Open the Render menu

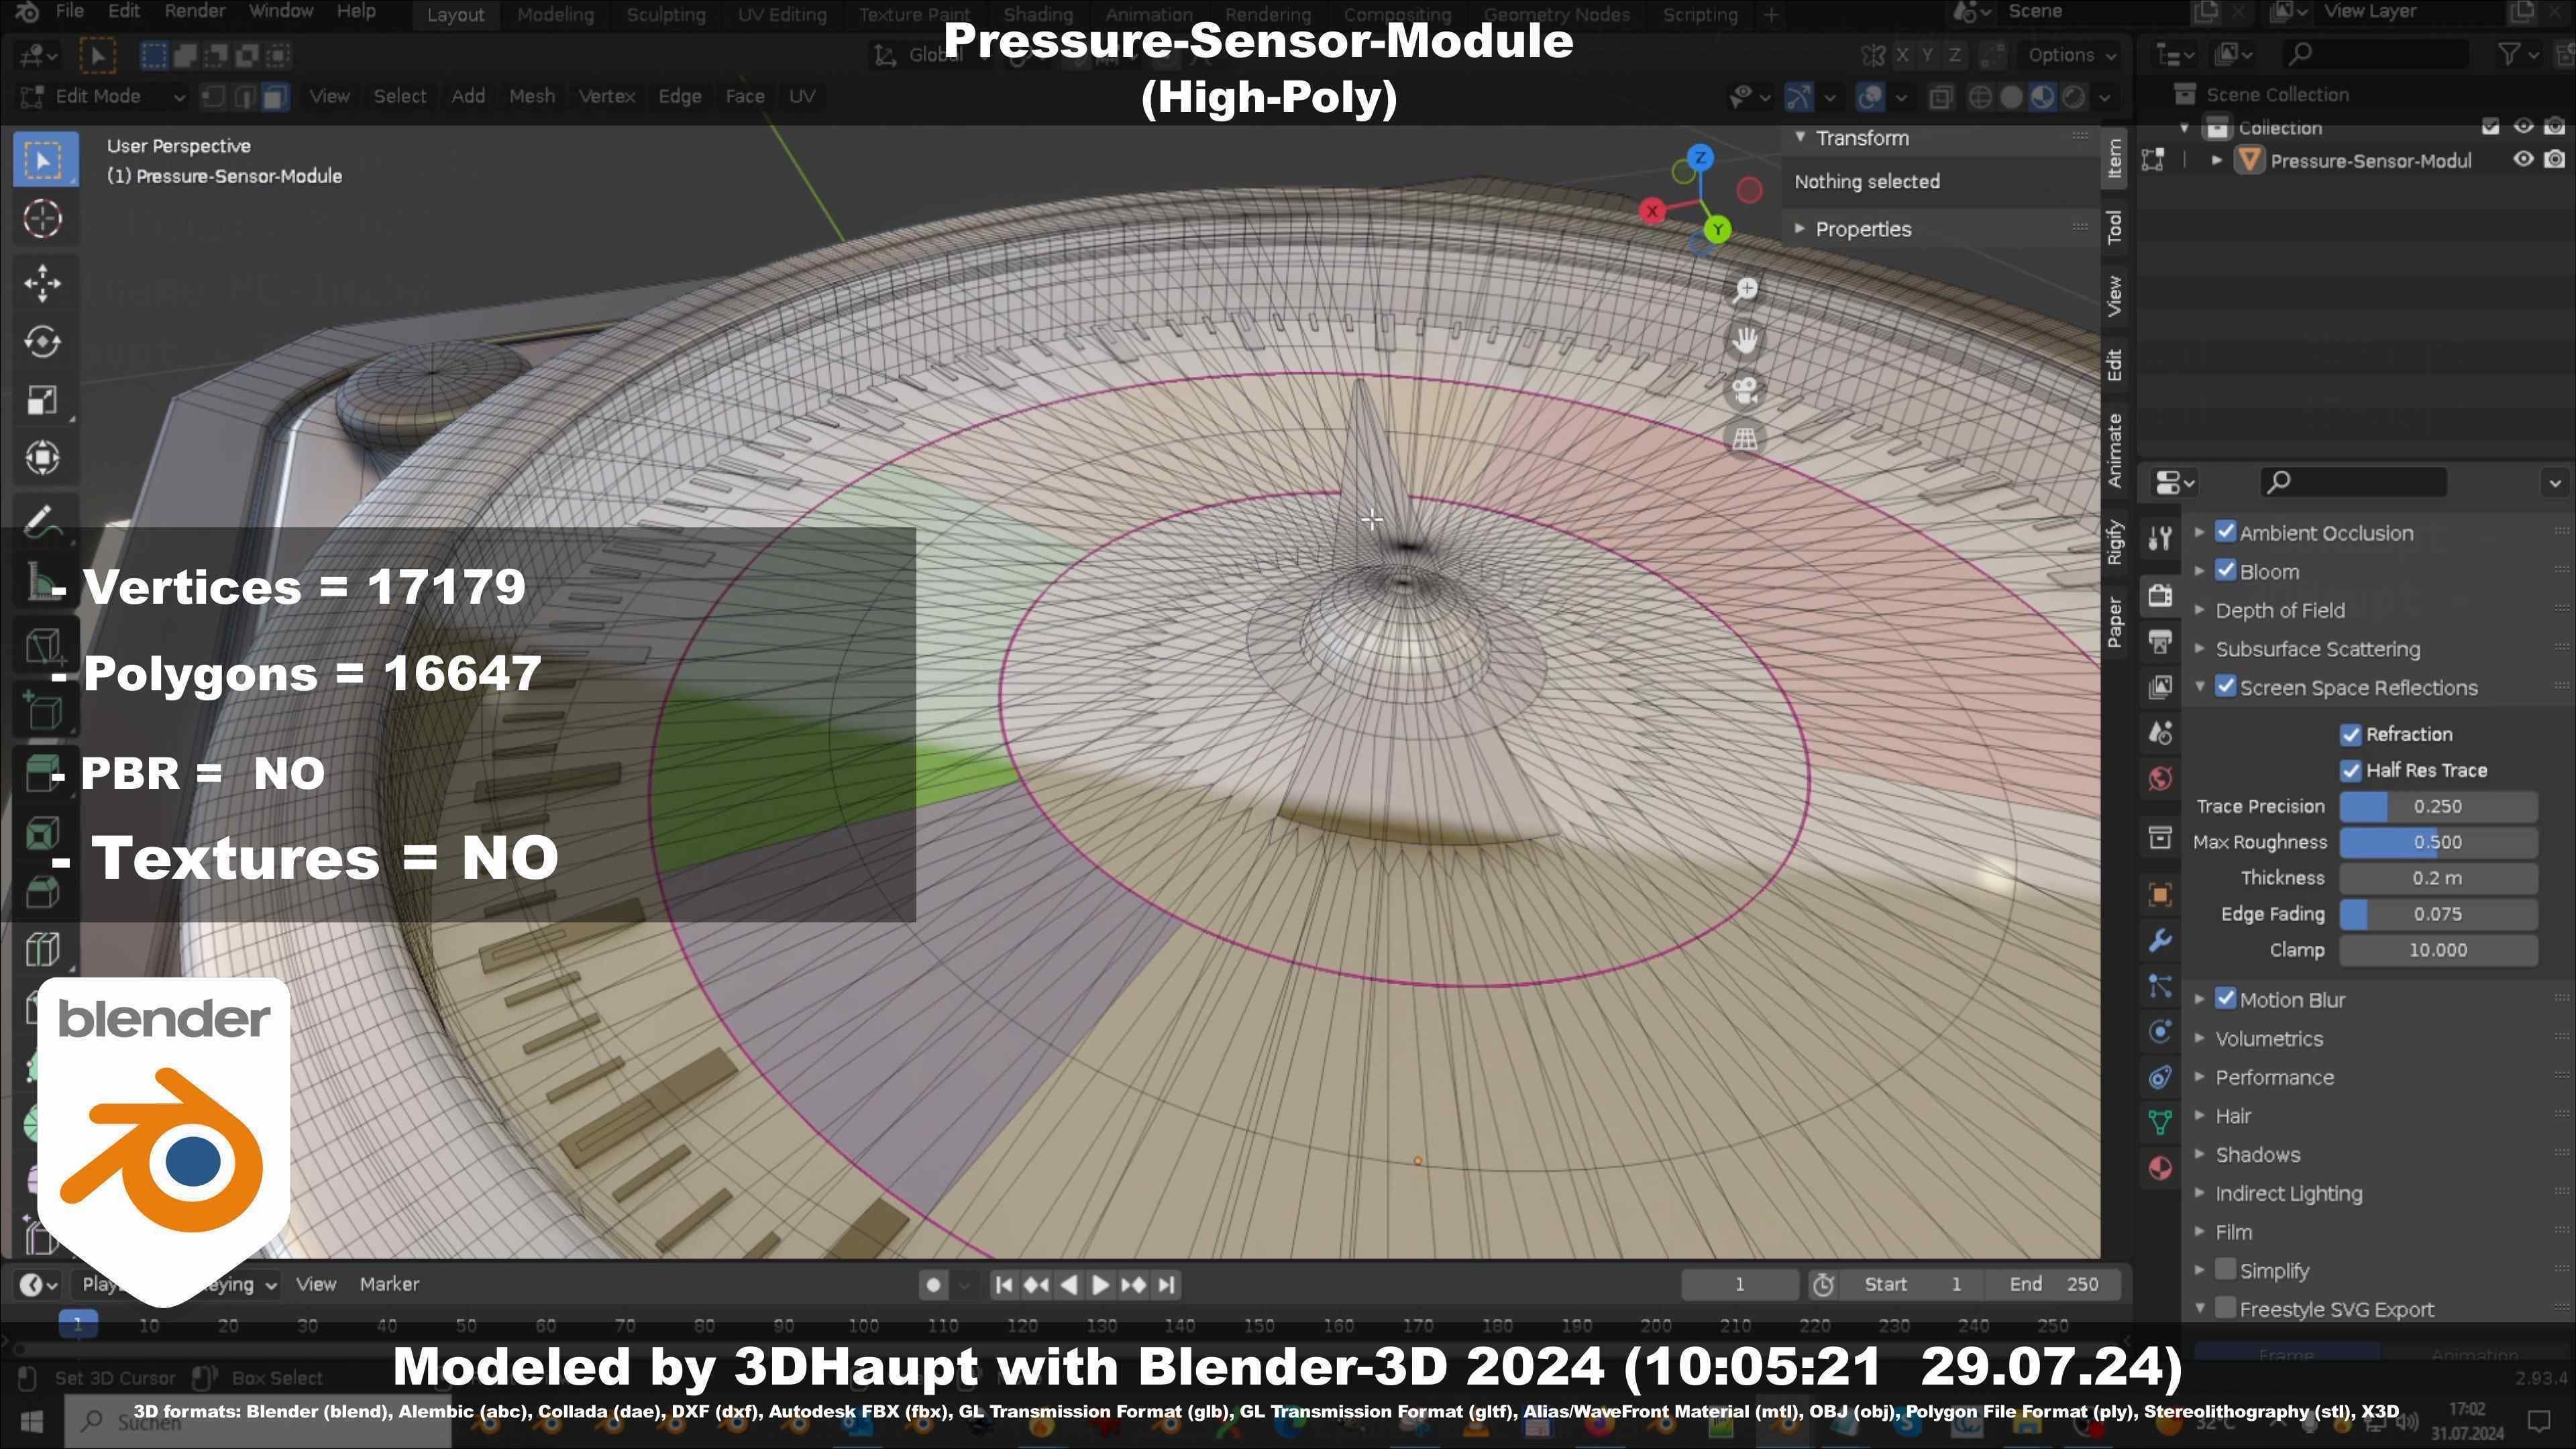click(x=194, y=12)
